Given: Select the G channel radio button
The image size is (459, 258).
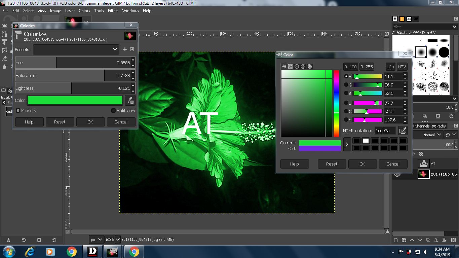Looking at the screenshot, I should coord(346,85).
